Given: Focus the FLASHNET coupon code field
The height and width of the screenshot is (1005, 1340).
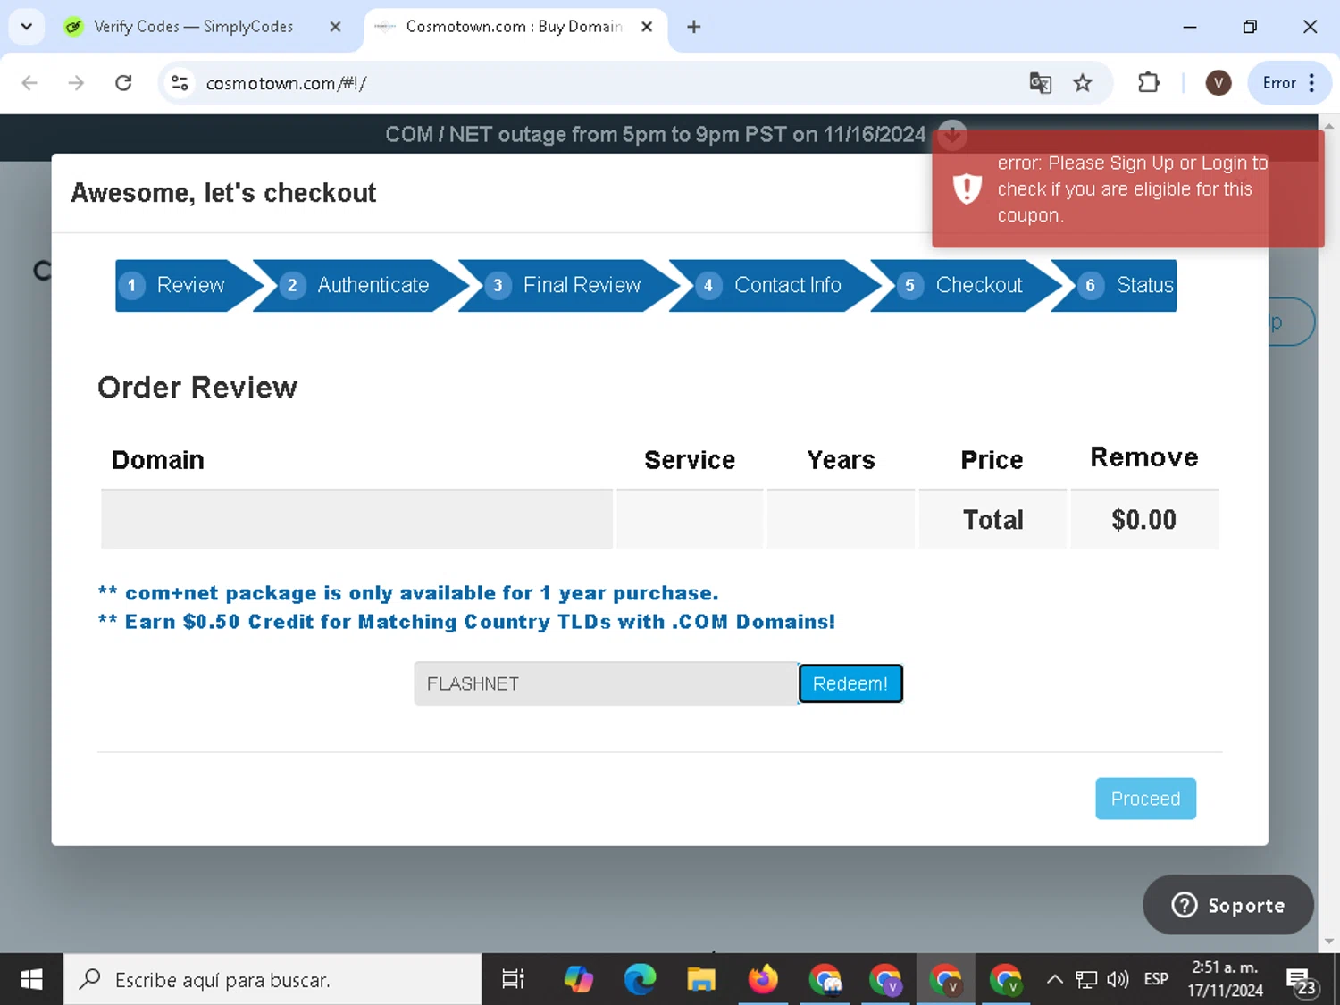Looking at the screenshot, I should [606, 683].
